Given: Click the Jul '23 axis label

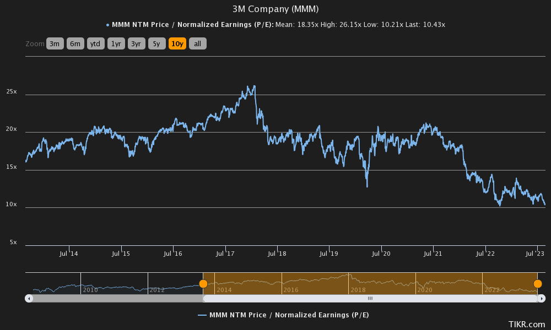Looking at the screenshot, I should coord(535,254).
